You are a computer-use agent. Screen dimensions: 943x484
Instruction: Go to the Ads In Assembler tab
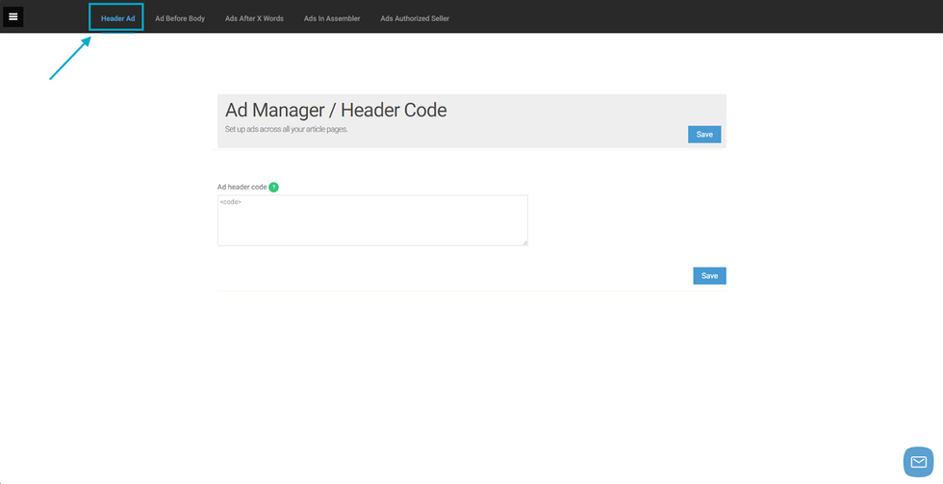pyautogui.click(x=332, y=18)
